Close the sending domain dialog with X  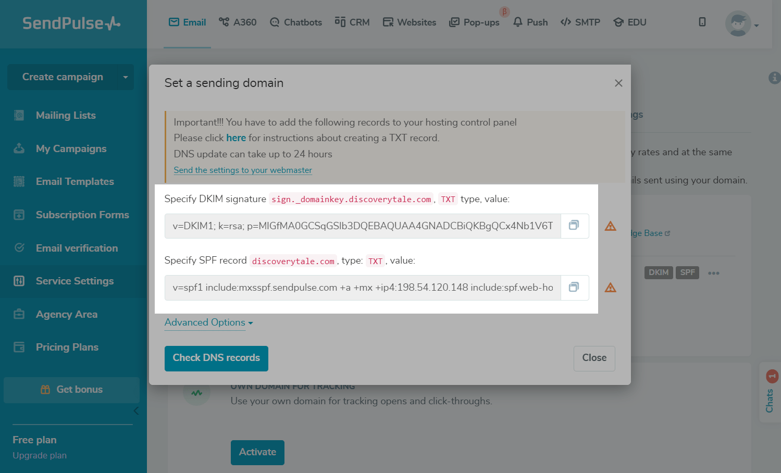point(618,83)
